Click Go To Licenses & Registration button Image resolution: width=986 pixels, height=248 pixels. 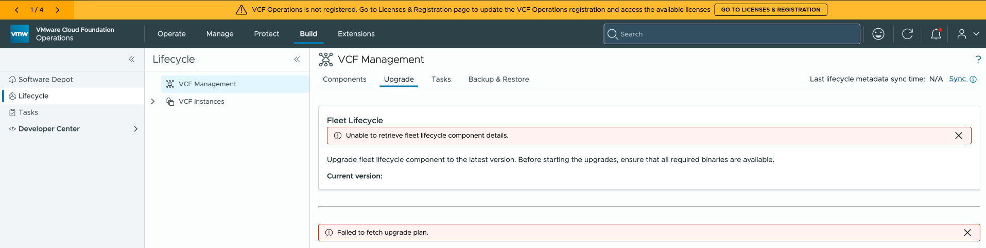point(770,10)
